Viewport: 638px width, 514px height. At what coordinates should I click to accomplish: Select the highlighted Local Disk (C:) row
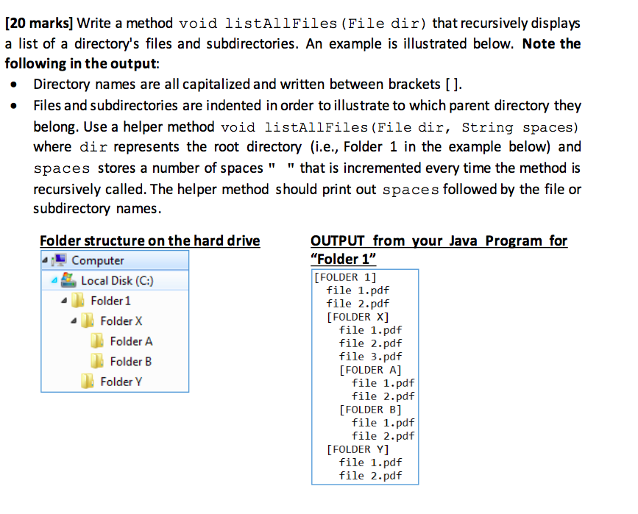(118, 280)
